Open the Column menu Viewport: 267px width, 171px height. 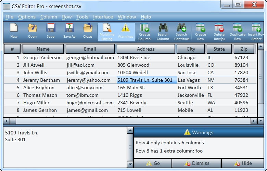pyautogui.click(x=49, y=17)
